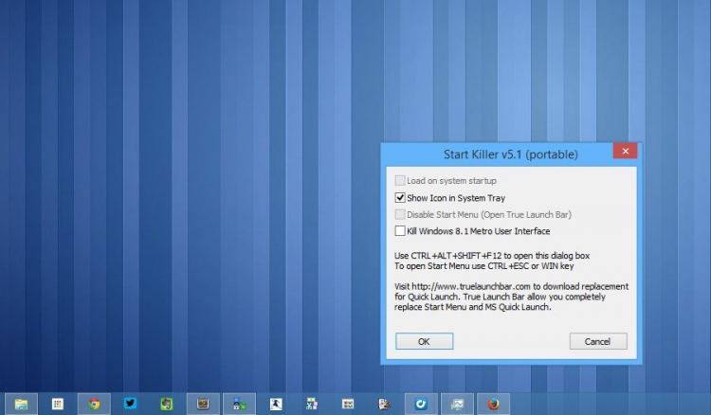The image size is (711, 415).
Task: Open the monitor picture icon beside Firefox
Action: (457, 404)
